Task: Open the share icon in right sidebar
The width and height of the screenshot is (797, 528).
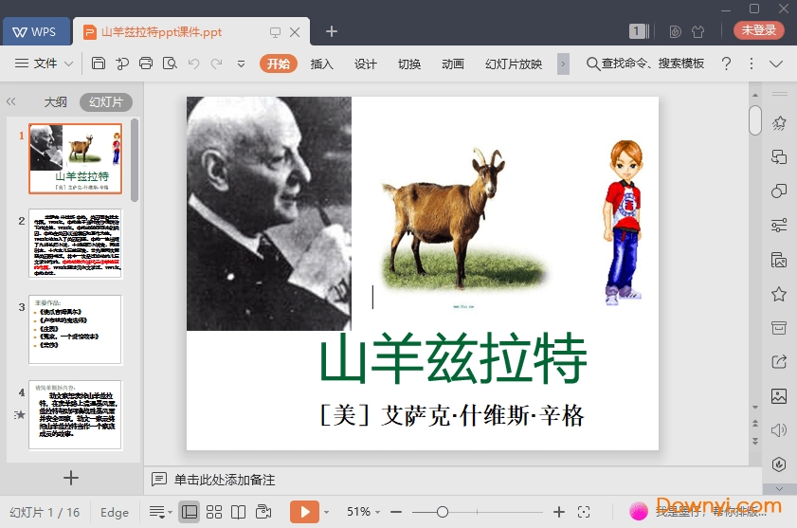Action: (x=779, y=362)
